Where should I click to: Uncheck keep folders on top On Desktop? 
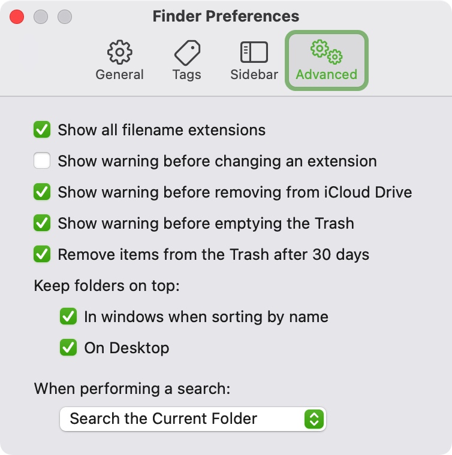68,347
